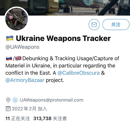Click the 2022年2月 加入 join date

(x=30, y=109)
